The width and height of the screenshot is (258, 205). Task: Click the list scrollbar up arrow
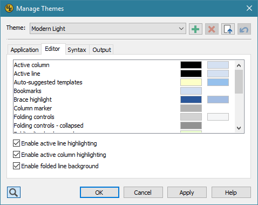tap(239, 65)
